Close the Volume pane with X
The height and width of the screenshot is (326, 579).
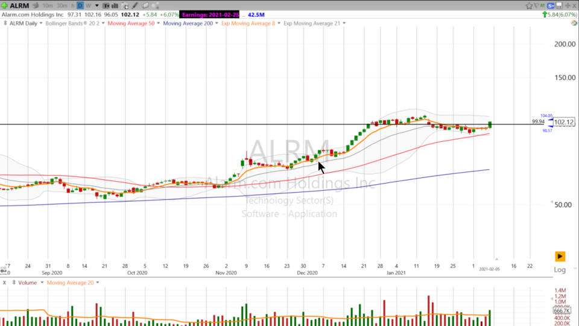4,283
